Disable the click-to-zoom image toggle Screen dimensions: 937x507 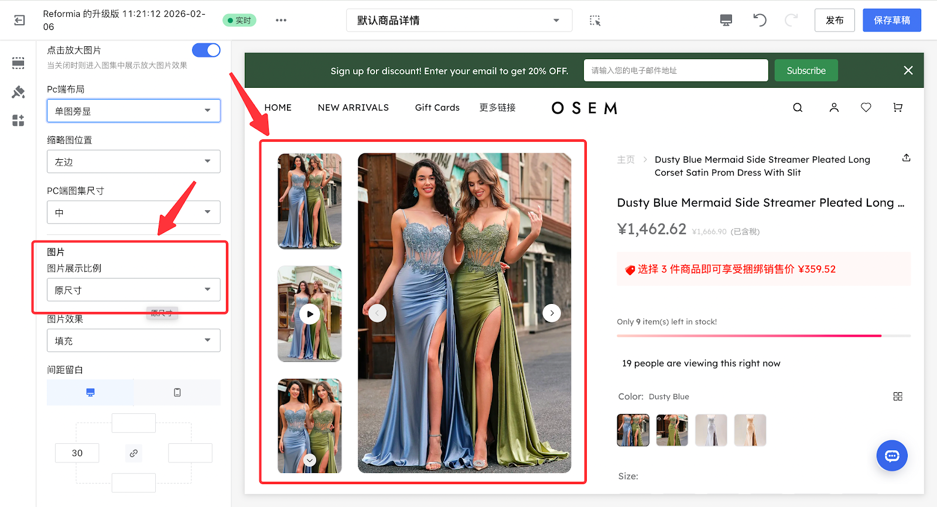click(206, 50)
